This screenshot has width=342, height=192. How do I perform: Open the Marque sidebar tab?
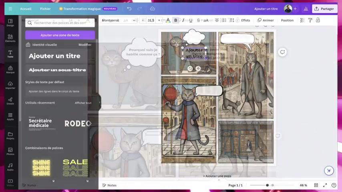tap(10, 70)
